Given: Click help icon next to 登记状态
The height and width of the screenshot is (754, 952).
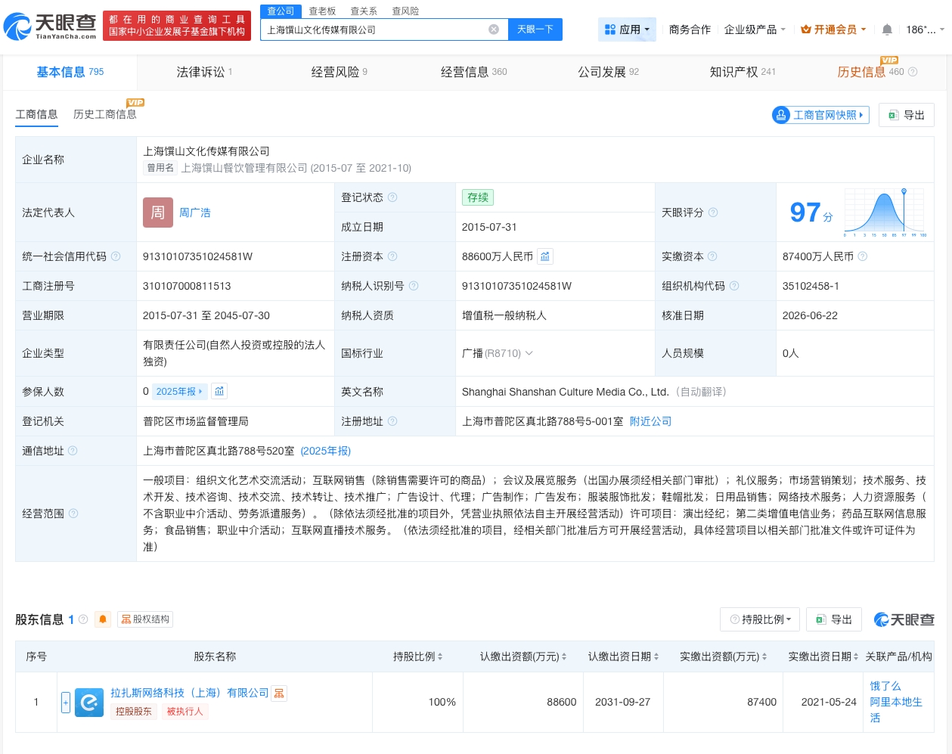Looking at the screenshot, I should tap(392, 197).
